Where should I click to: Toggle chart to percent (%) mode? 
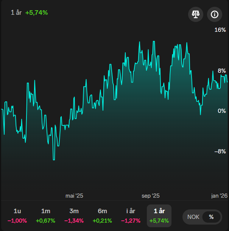pos(211,217)
